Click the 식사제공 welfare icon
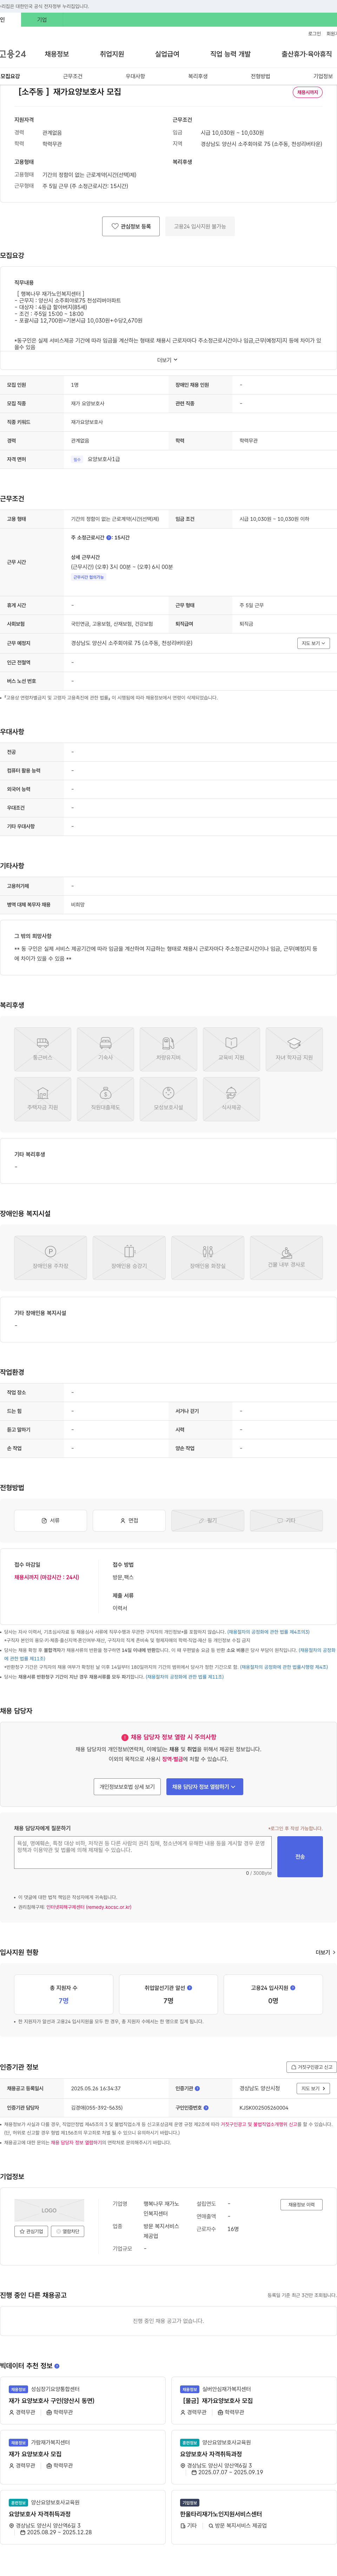Viewport: 337px width, 2576px height. click(231, 1099)
